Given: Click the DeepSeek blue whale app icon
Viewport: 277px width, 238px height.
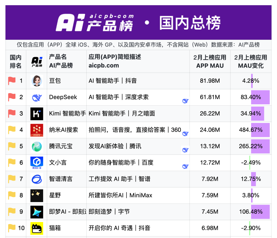Looking at the screenshot, I should pyautogui.click(x=37, y=97).
